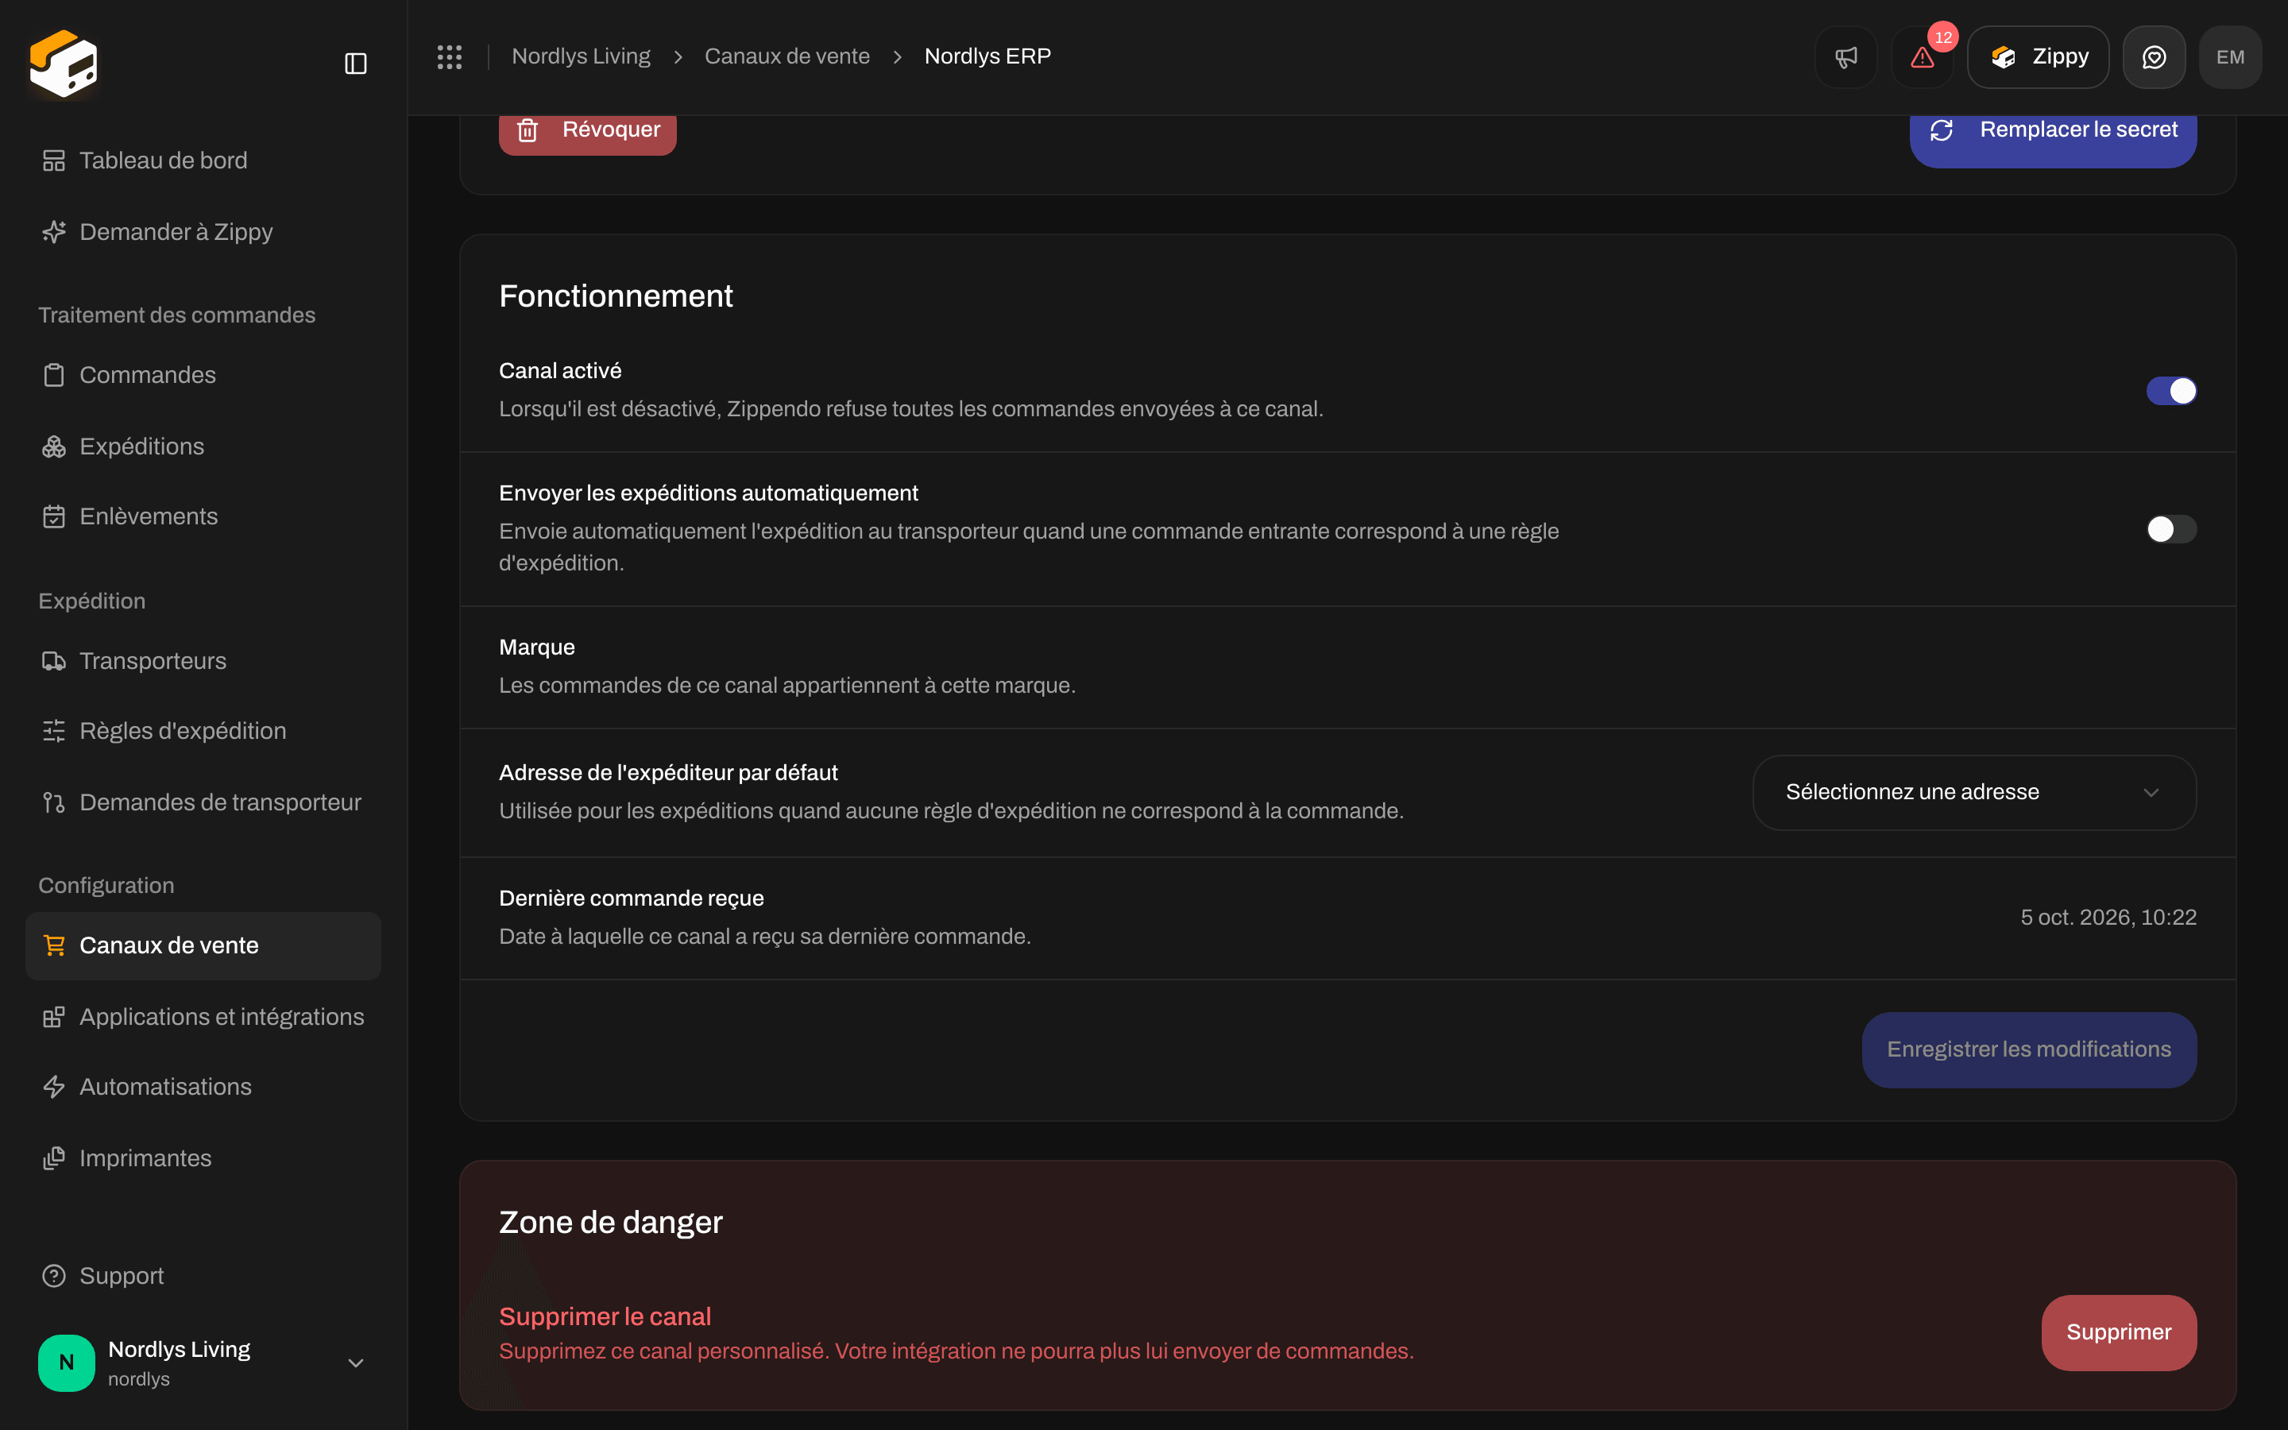
Task: Open Demander à Zippy
Action: tap(203, 232)
